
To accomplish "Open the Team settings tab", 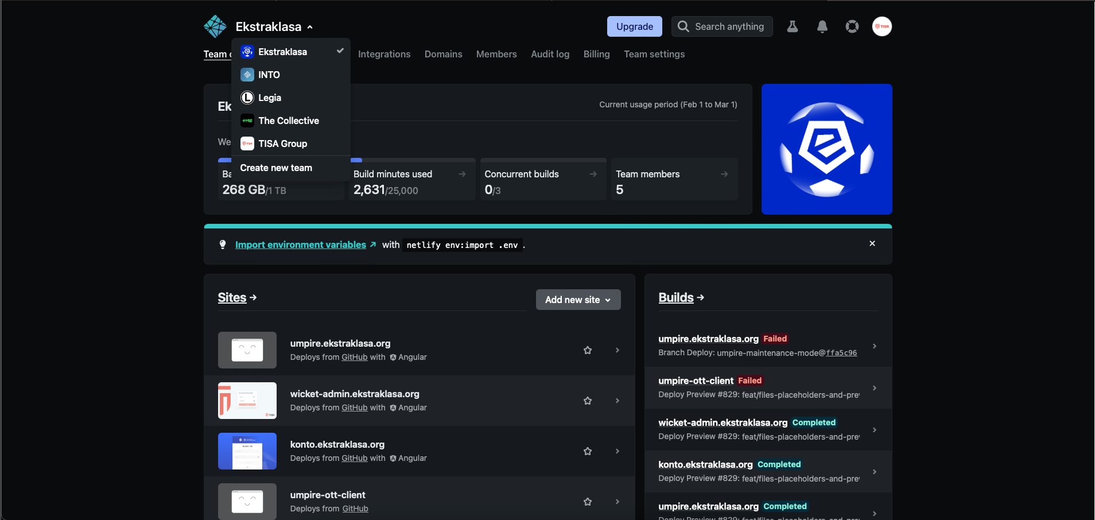I will tap(654, 54).
